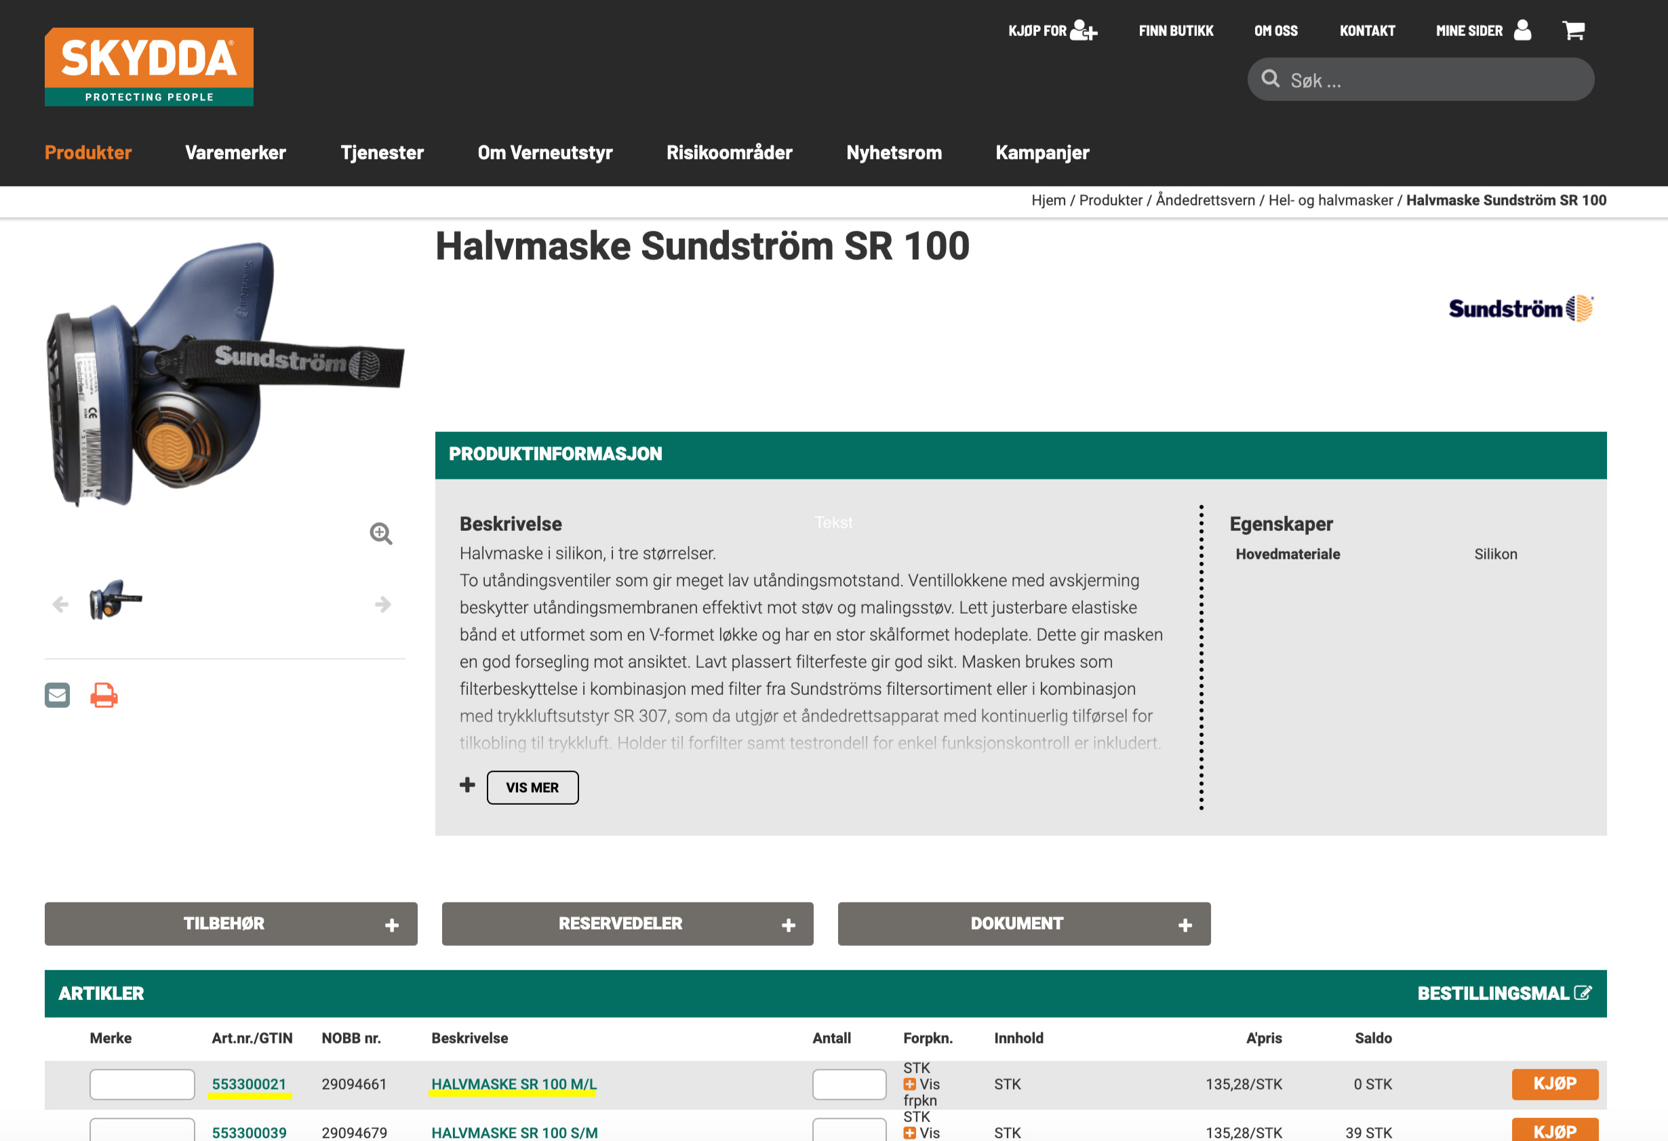This screenshot has height=1141, width=1668.
Task: Open the Risikoområder menu
Action: (x=728, y=152)
